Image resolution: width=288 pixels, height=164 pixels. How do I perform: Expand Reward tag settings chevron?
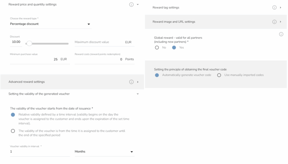[280, 8]
